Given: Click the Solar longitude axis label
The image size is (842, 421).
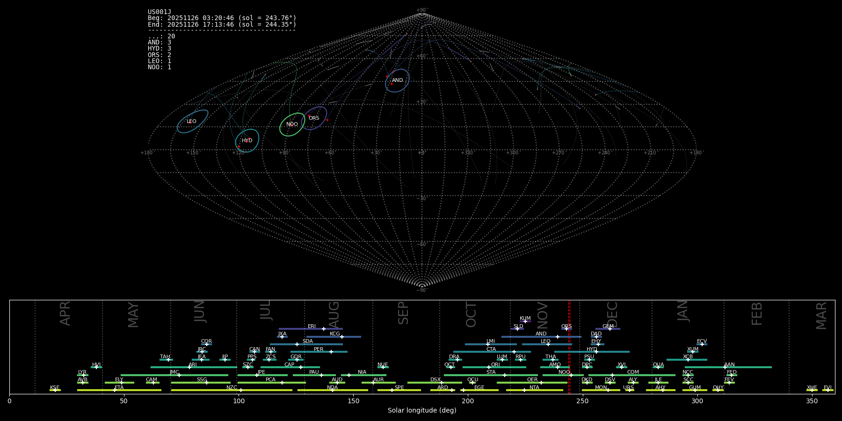Looking at the screenshot, I should [422, 411].
